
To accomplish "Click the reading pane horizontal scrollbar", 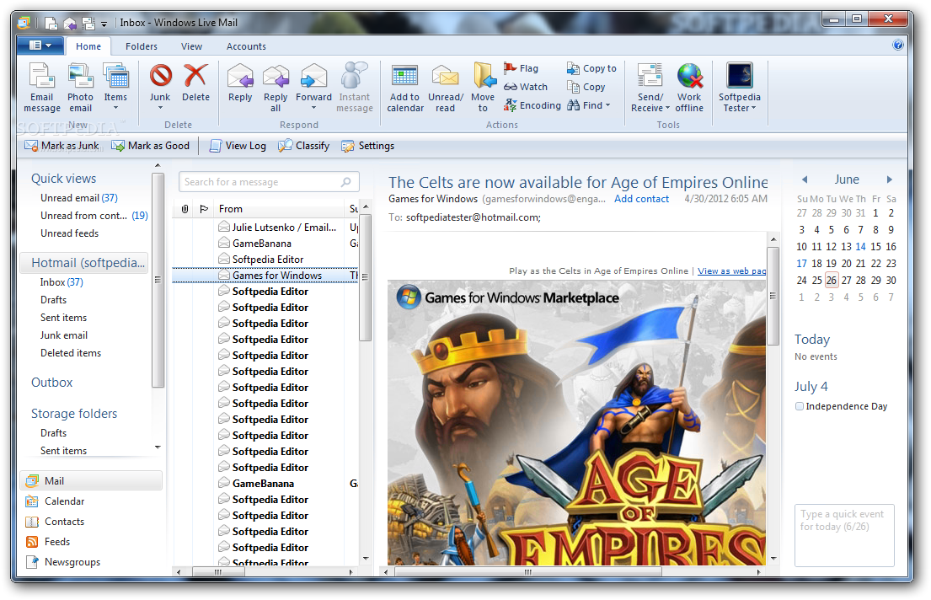I will coord(527,572).
